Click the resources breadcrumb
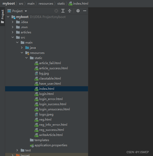The image size is (153, 156). point(46,4)
